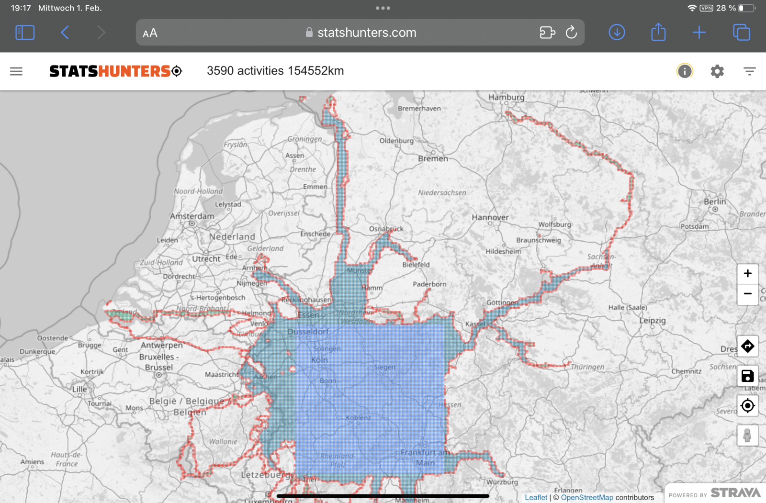Click the Maastricht map label

[x=222, y=374]
